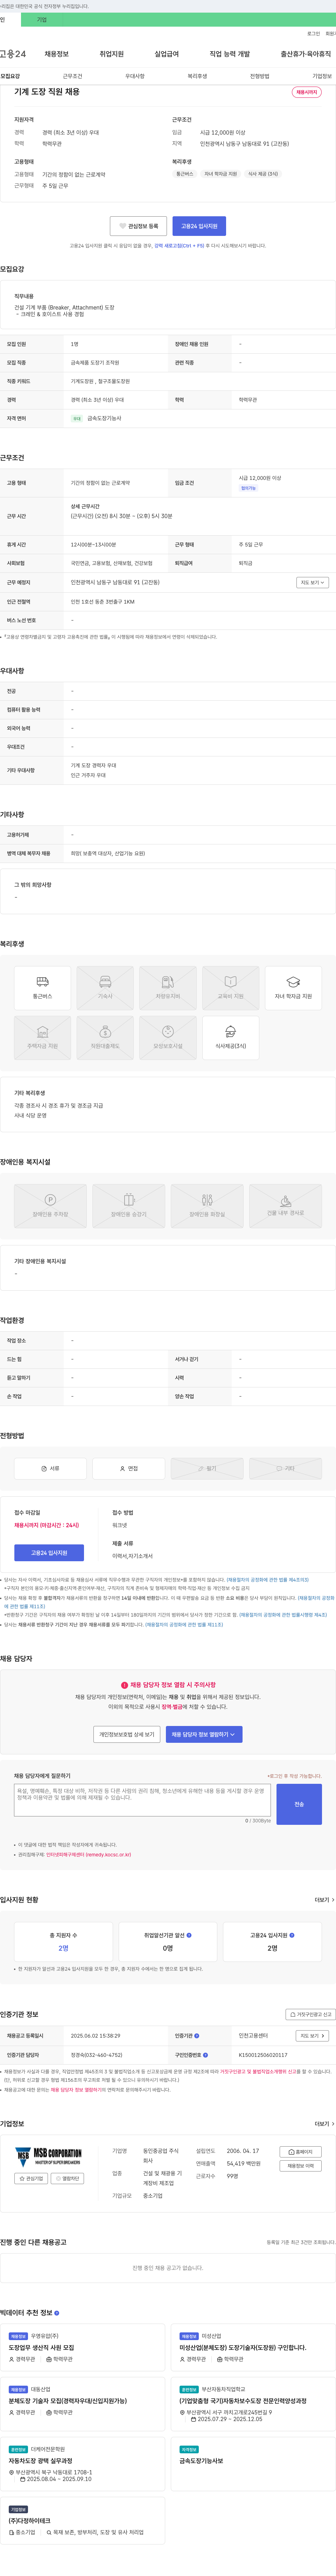The image size is (336, 2576).
Task: Open the 채용정보 menu
Action: pyautogui.click(x=57, y=54)
